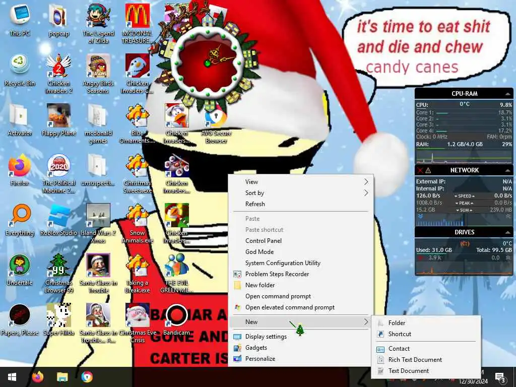Launch AVG Secure Browser from taskbar

pyautogui.click(x=87, y=377)
